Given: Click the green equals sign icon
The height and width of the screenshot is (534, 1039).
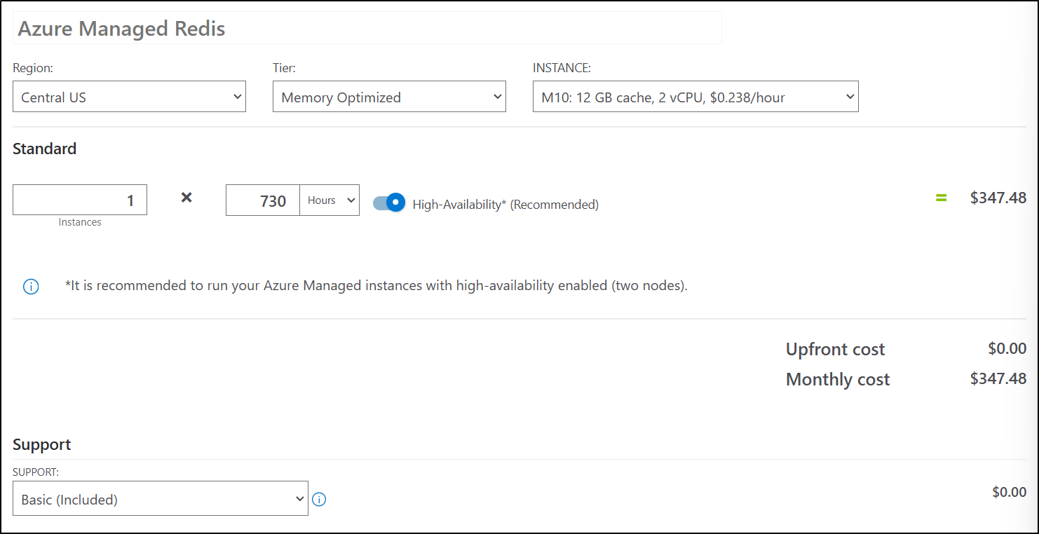Looking at the screenshot, I should [x=941, y=198].
